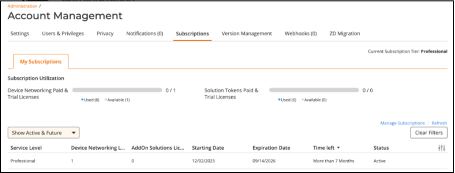455x173 pixels.
Task: Open the column settings filter icon
Action: pyautogui.click(x=441, y=148)
